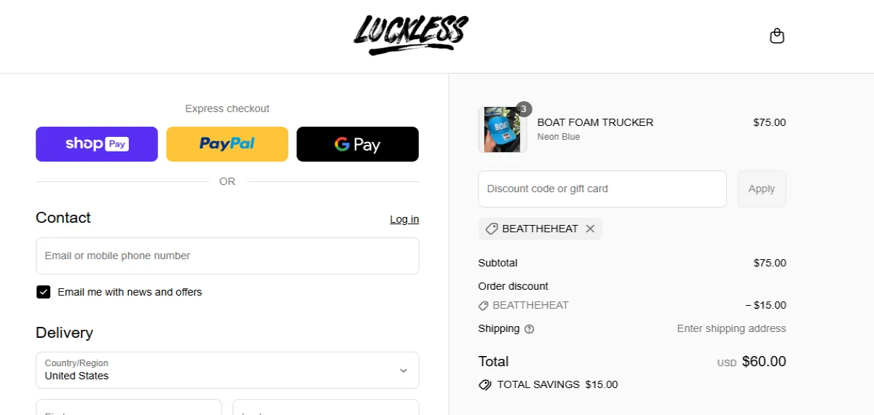Image resolution: width=874 pixels, height=415 pixels.
Task: Click the email or mobile phone number field
Action: click(x=227, y=256)
